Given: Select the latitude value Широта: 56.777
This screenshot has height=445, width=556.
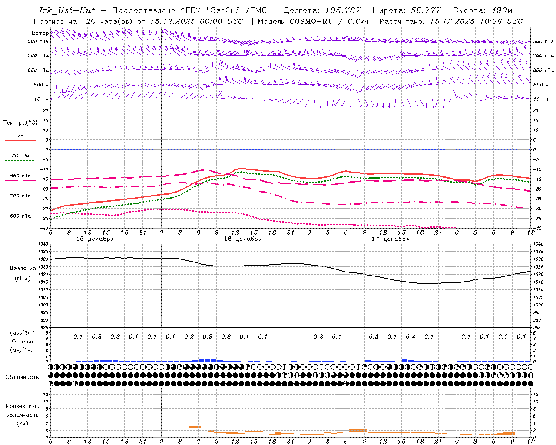Looking at the screenshot, I should click(407, 10).
